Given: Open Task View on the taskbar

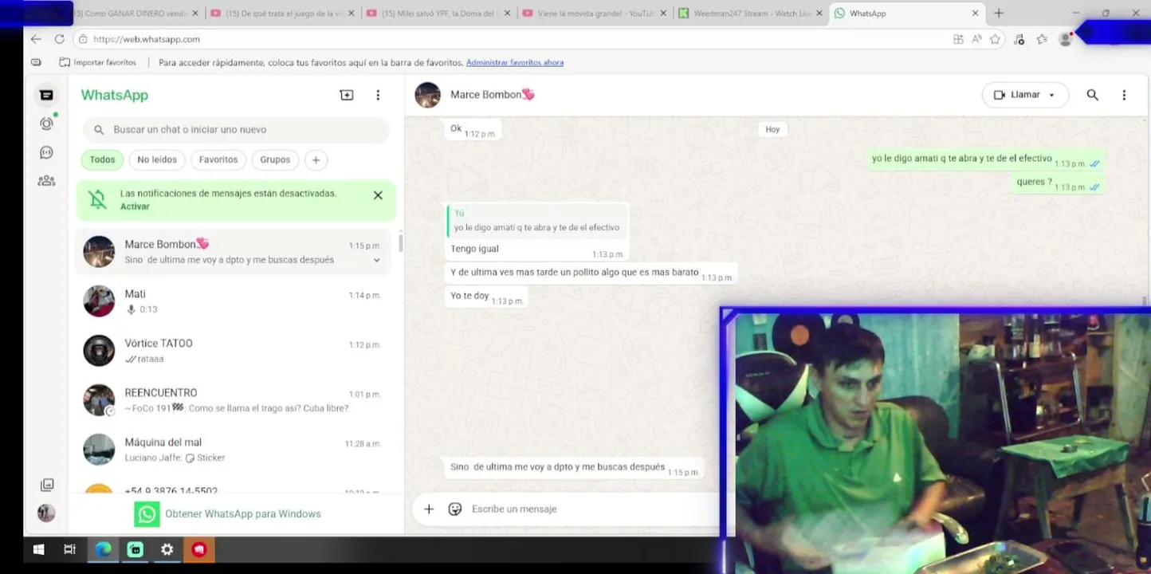Looking at the screenshot, I should pos(69,549).
